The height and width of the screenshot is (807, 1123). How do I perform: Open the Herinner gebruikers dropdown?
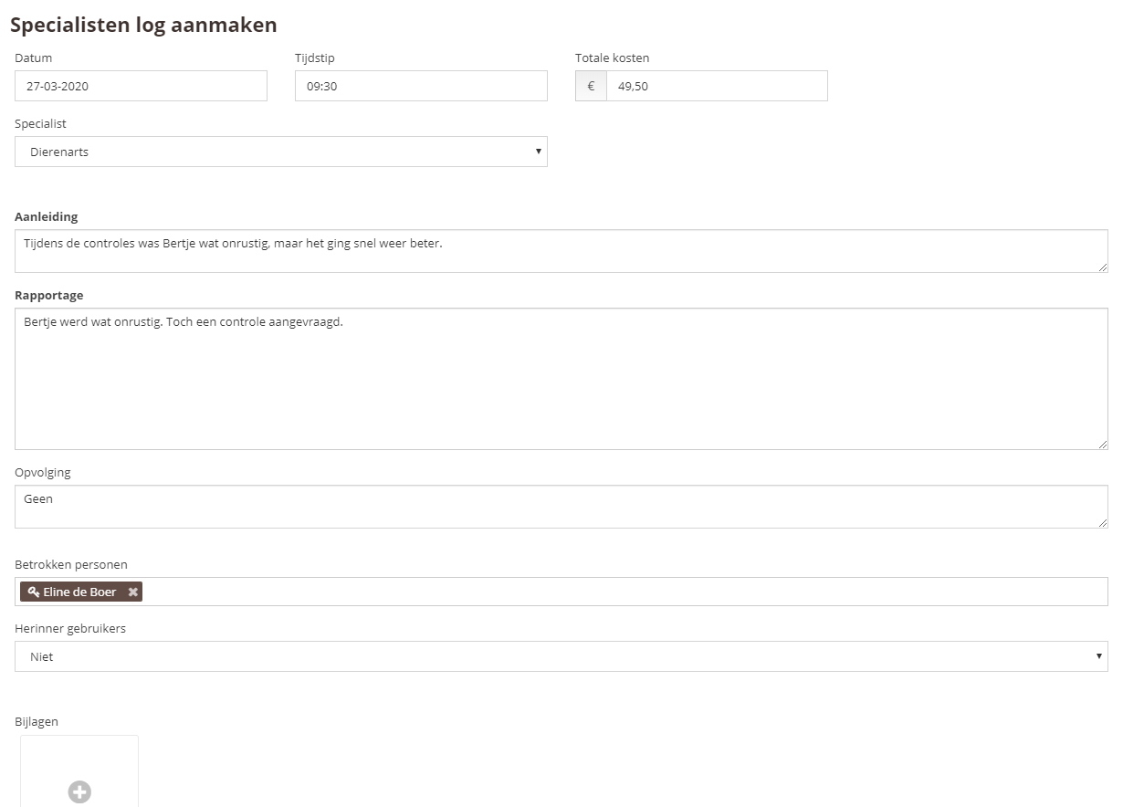561,656
